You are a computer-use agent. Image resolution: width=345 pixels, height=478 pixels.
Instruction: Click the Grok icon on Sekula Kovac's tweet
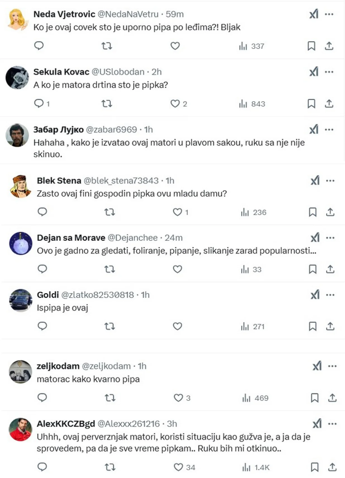coord(314,72)
